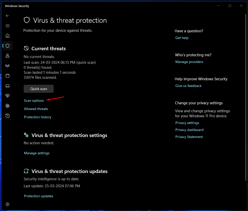Click the Protection updates link
The image size is (248, 211).
pos(39,196)
